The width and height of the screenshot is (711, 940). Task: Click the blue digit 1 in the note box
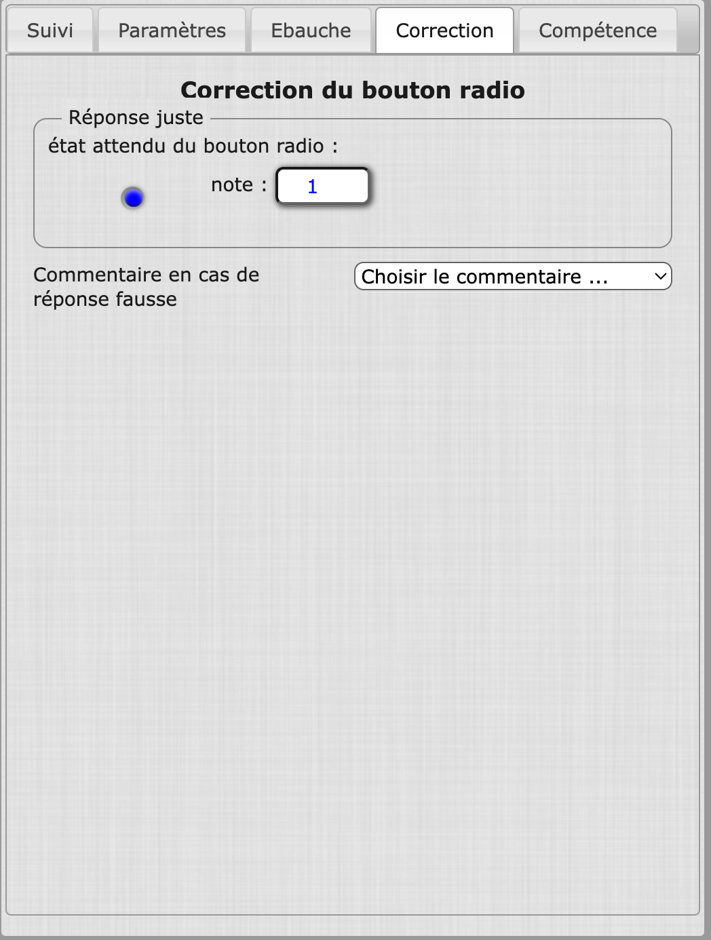coord(312,187)
